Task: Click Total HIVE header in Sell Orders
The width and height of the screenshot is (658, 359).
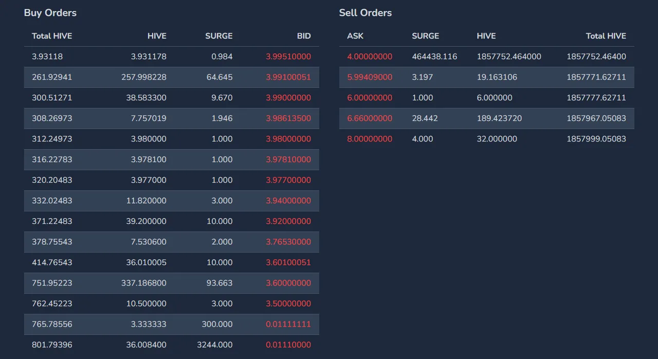Action: 606,36
